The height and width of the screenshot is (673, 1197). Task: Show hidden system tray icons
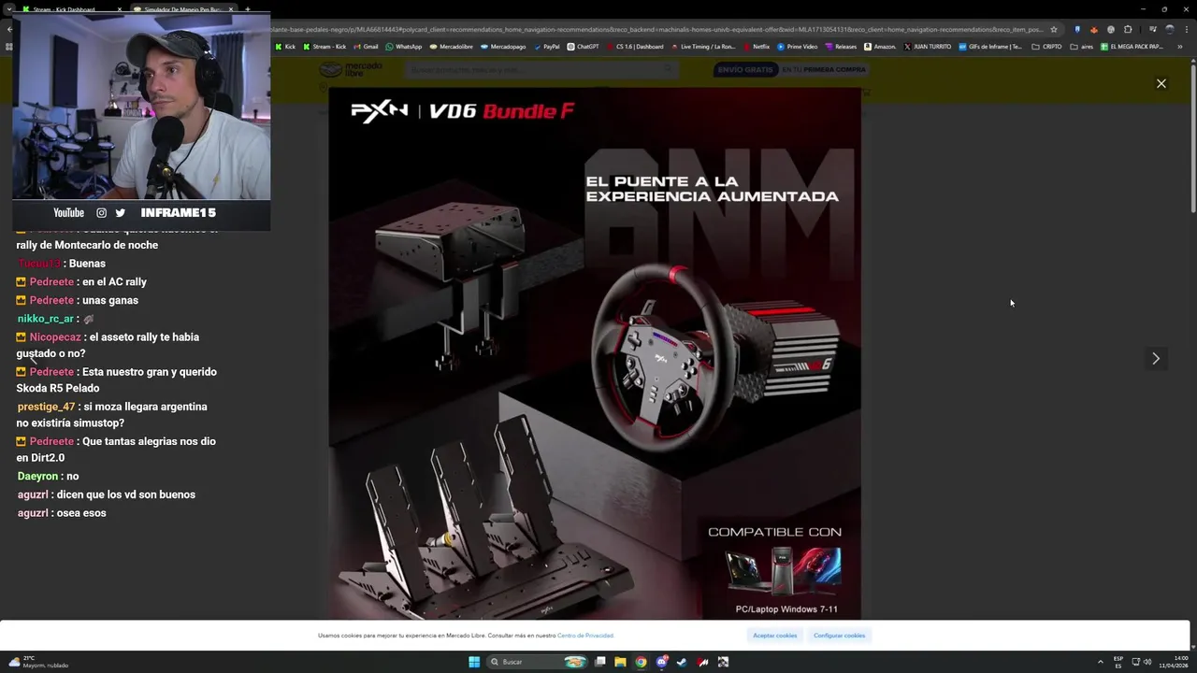tap(1101, 662)
